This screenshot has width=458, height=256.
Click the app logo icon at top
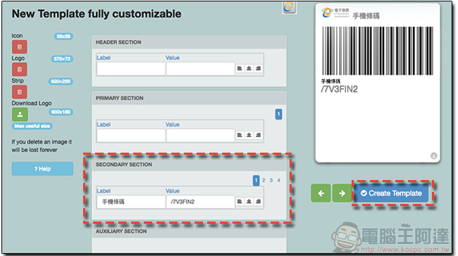(x=289, y=7)
